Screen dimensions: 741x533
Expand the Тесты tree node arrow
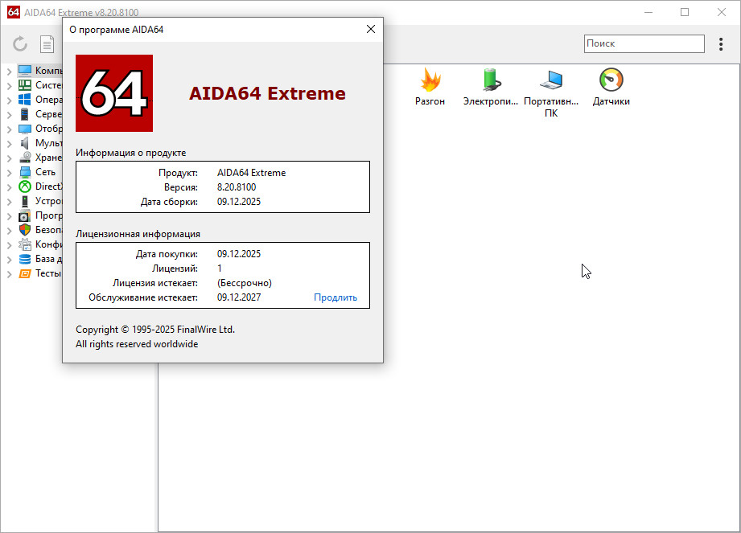(x=9, y=273)
